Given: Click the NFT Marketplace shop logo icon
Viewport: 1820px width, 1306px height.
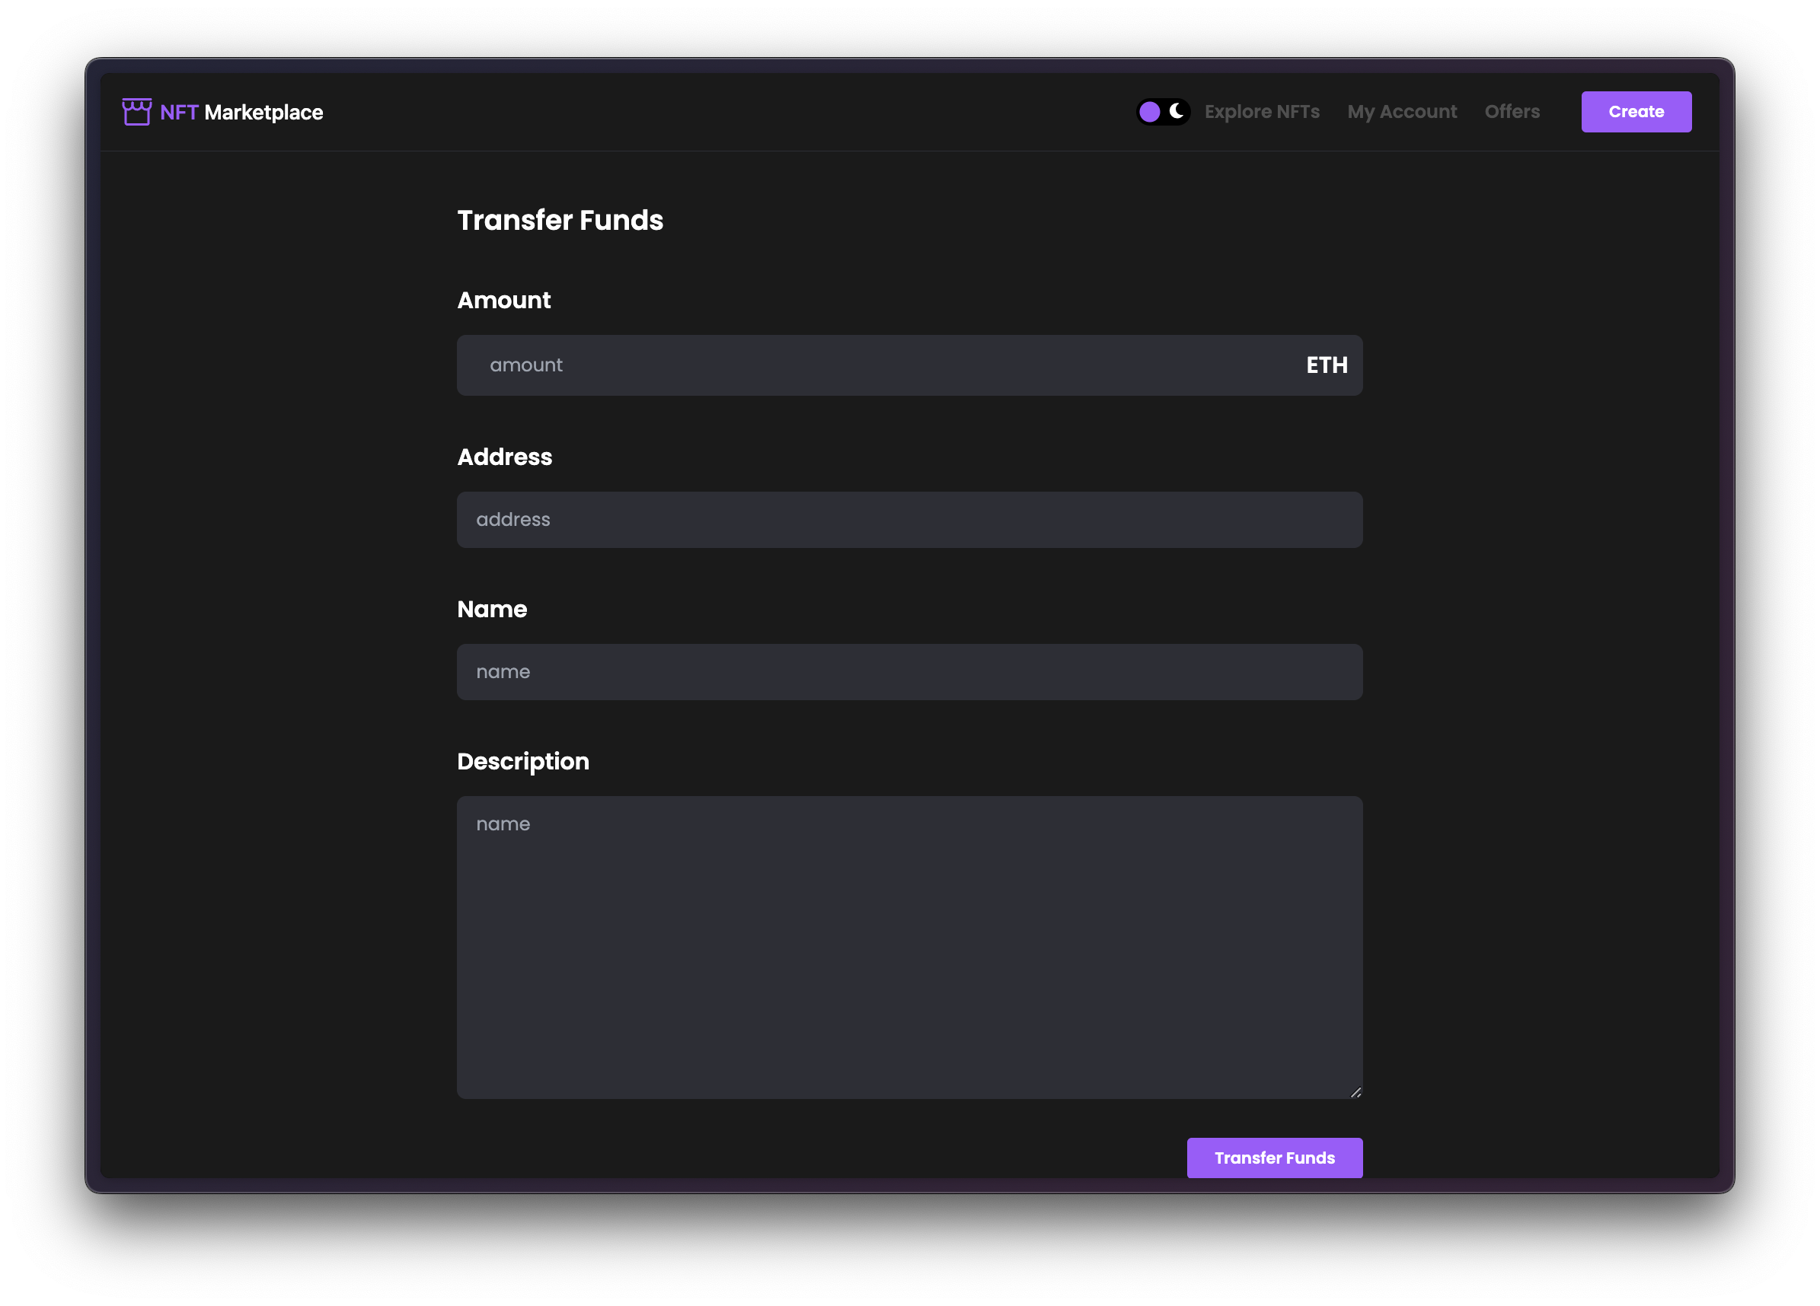Looking at the screenshot, I should click(x=136, y=113).
